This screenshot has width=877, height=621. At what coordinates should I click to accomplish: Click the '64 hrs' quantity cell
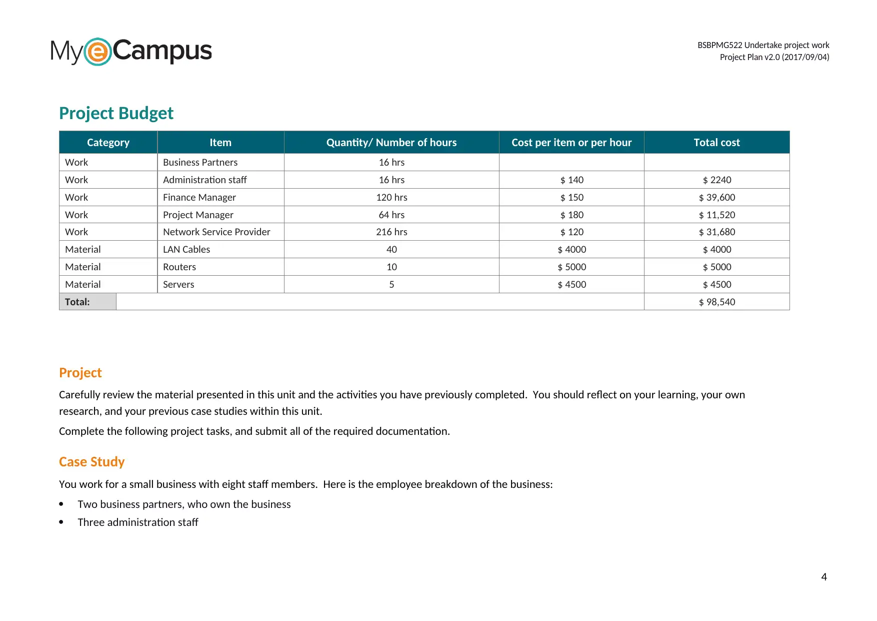click(x=391, y=215)
